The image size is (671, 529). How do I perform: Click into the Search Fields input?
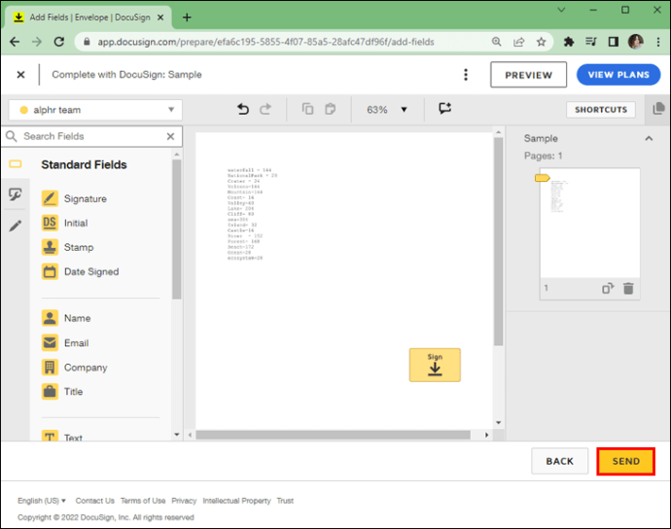[92, 136]
